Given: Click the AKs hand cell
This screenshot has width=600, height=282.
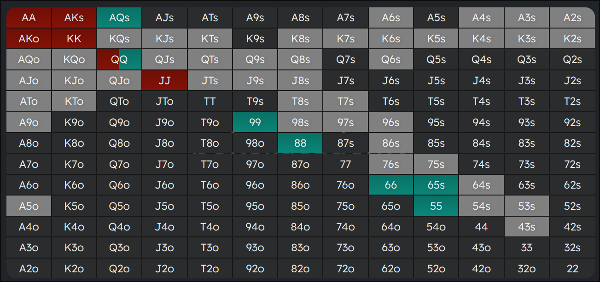Looking at the screenshot, I should pyautogui.click(x=74, y=18).
